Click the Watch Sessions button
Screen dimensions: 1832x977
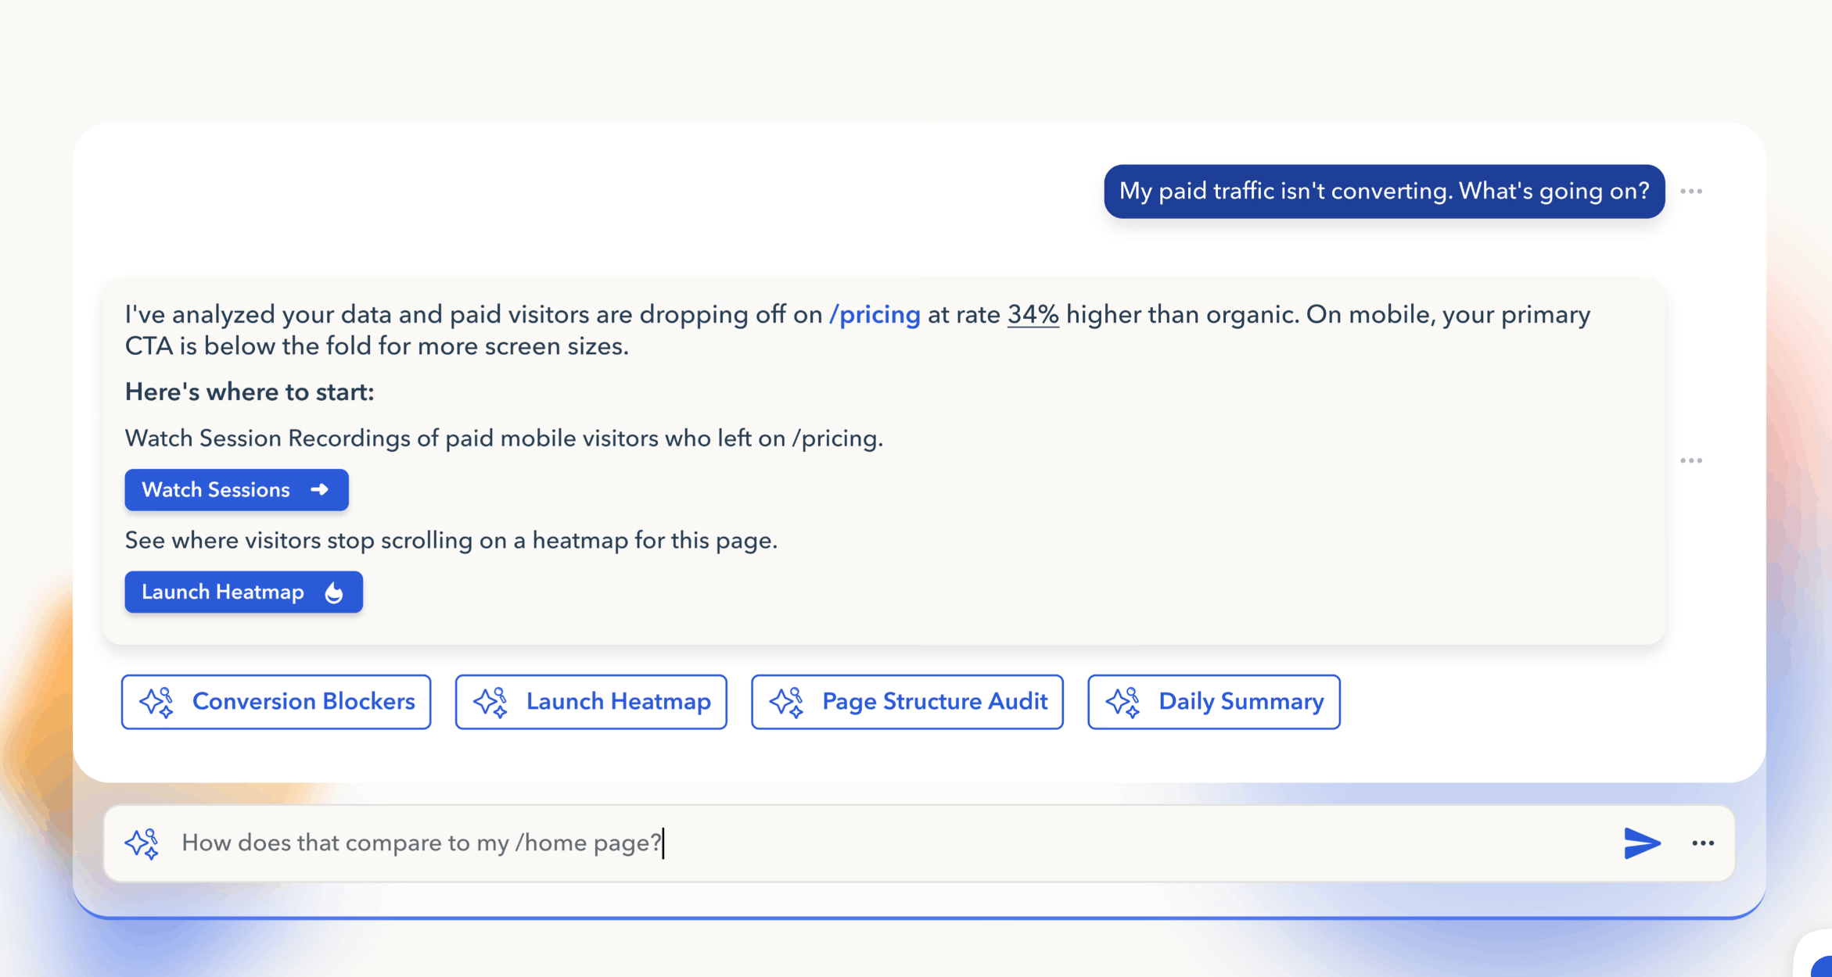coord(236,490)
